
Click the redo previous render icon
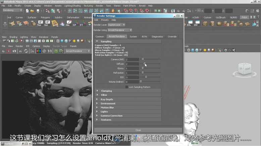(x=3, y=51)
